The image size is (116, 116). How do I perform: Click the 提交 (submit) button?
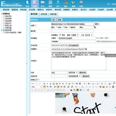coord(54,20)
